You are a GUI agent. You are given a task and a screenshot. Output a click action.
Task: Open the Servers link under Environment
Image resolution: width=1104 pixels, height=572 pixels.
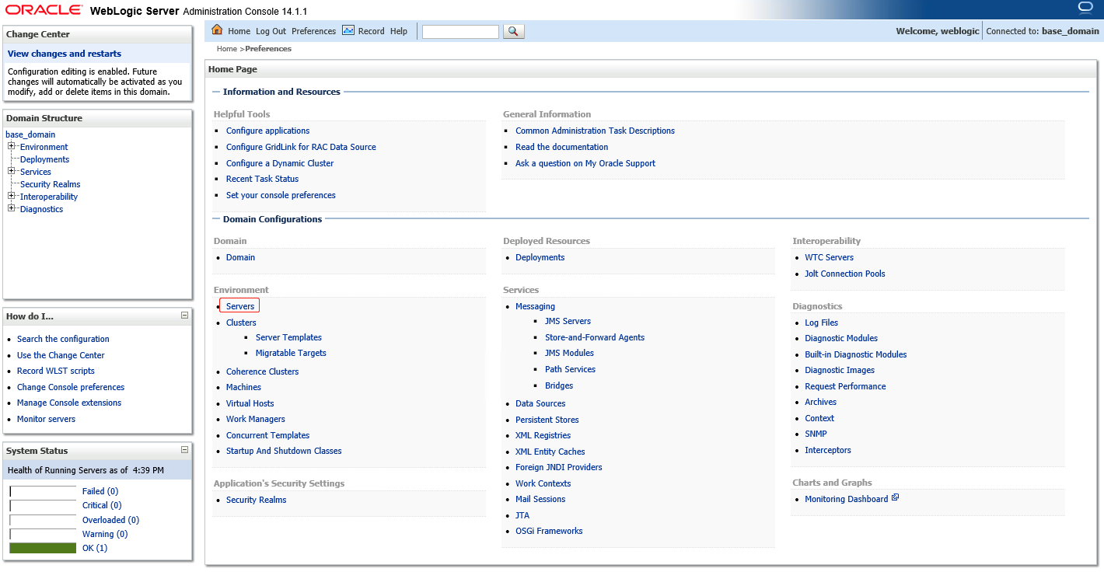pyautogui.click(x=240, y=306)
